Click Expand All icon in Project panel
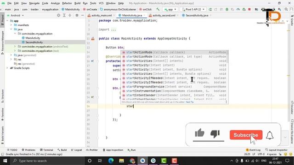This screenshot has width=294, height=165. (64, 15)
